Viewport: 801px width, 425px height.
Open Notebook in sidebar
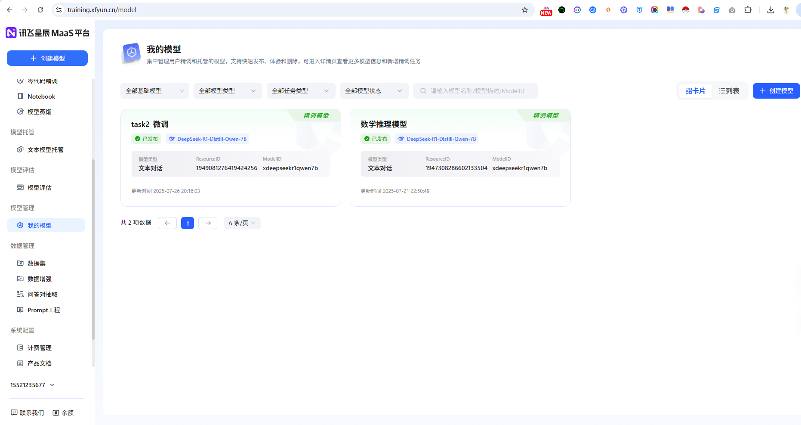click(41, 96)
